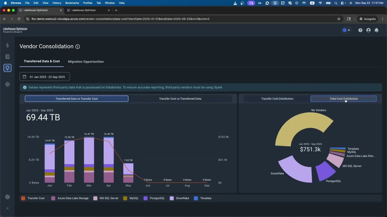387x217 pixels.
Task: Select the lightbulb recommendations sidebar icon
Action: click(7, 68)
